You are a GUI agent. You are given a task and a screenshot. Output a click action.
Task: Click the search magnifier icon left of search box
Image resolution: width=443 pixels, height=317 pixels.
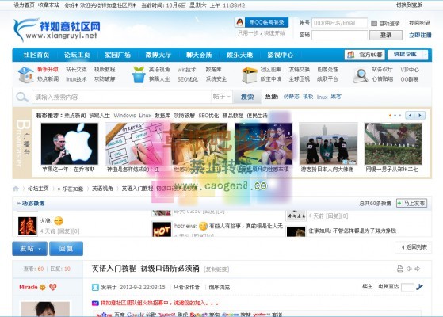(x=22, y=97)
